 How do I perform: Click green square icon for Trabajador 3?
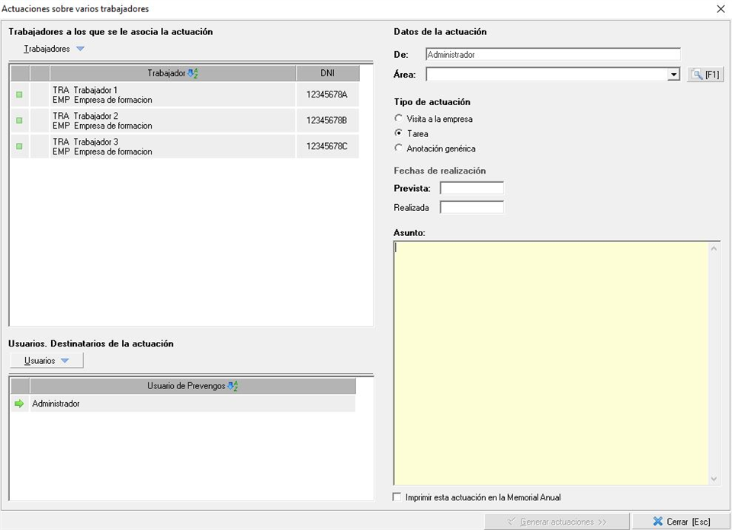tap(19, 146)
